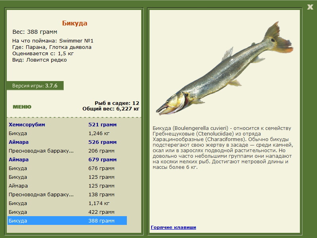
Task: Click the Рыб в садке: 12 text
Action: coord(117,103)
